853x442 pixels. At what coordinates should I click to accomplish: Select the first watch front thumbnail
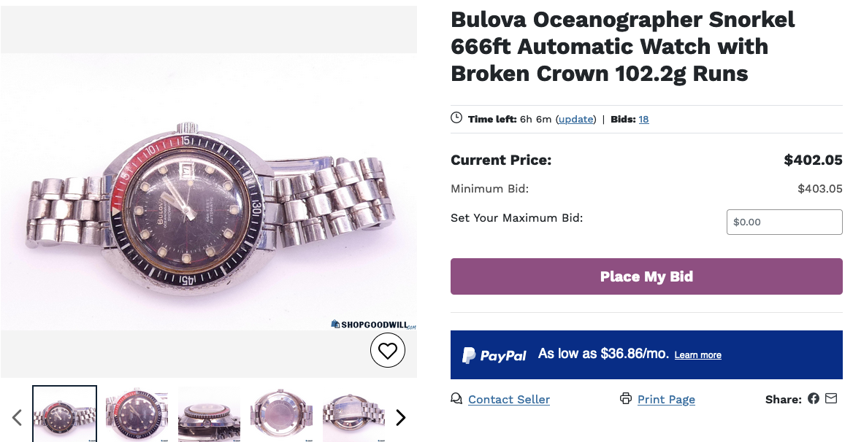[x=64, y=414]
